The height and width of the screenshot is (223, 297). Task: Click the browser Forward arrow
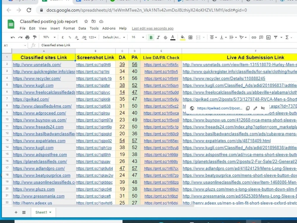click(19, 10)
